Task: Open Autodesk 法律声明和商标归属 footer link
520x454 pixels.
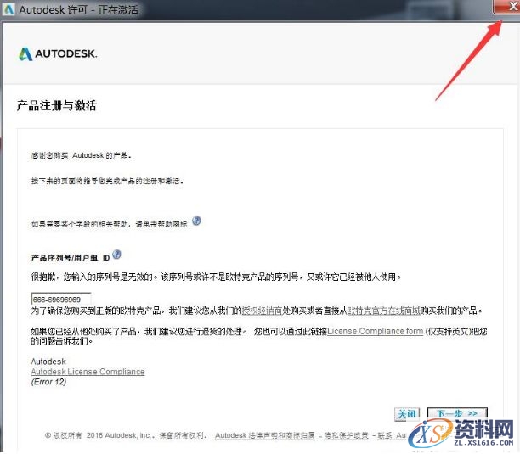Action: coord(265,435)
